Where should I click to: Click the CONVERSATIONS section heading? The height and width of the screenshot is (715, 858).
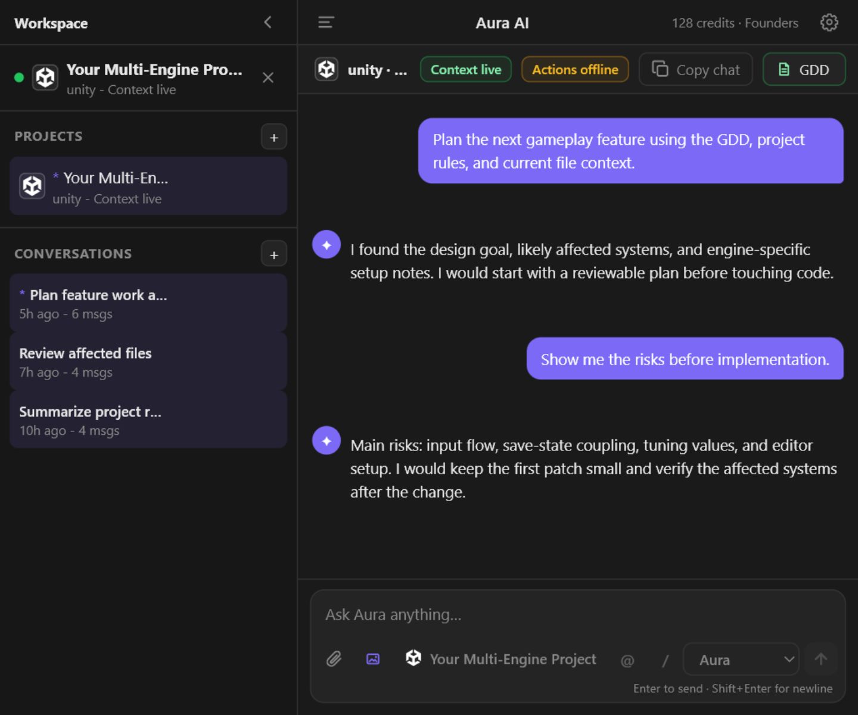click(73, 254)
